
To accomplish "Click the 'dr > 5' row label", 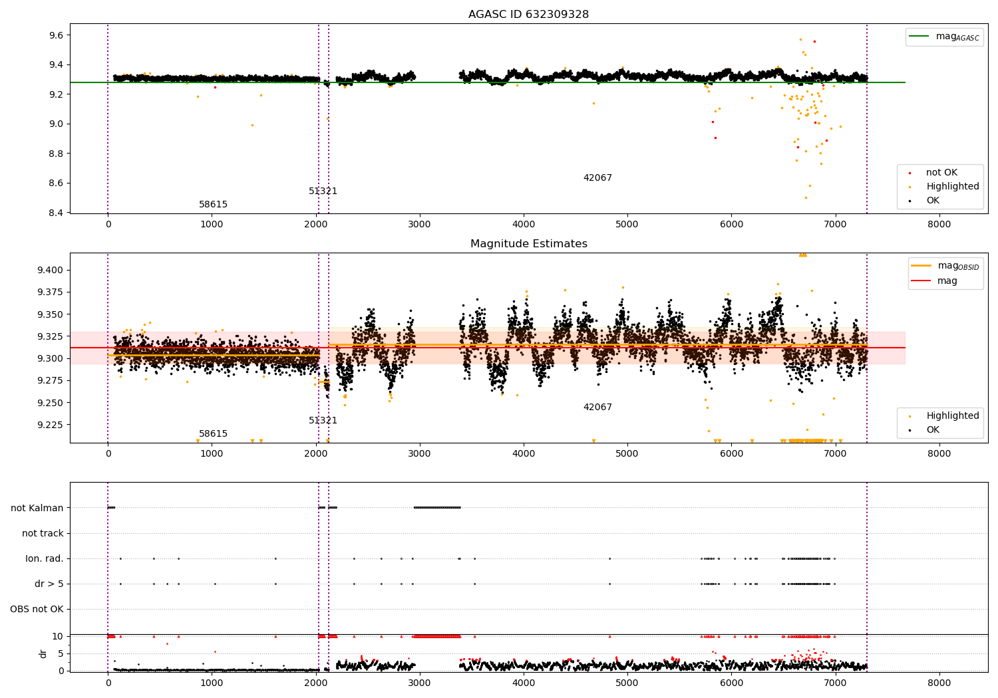I will (x=49, y=584).
